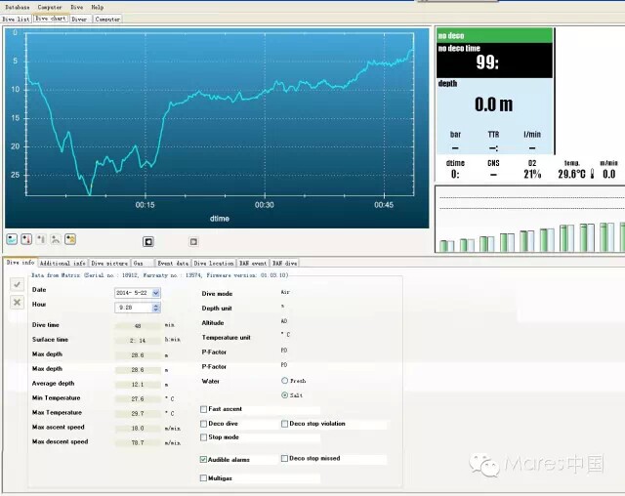This screenshot has width=625, height=496.
Task: Switch to the Dive location tab
Action: click(214, 264)
